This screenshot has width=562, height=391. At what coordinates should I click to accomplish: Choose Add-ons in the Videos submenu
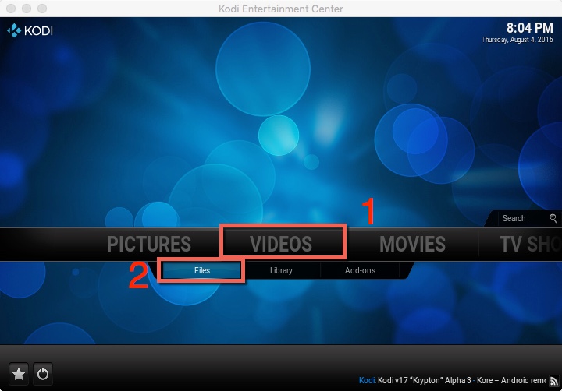pyautogui.click(x=360, y=270)
